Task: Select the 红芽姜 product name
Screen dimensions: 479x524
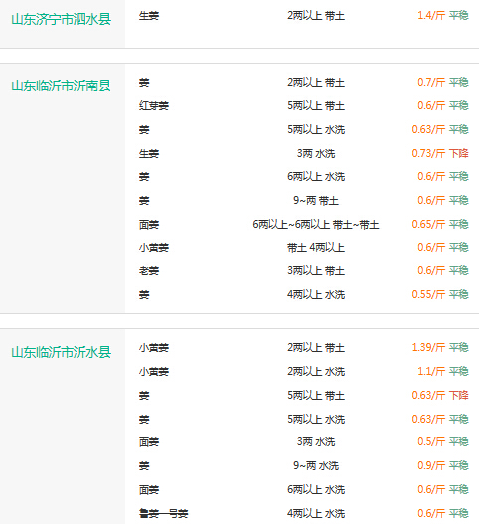Action: coord(154,106)
